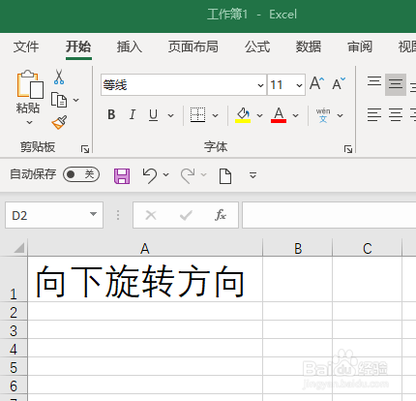The width and height of the screenshot is (416, 401).
Task: Click the purple Save icon
Action: pos(122,176)
